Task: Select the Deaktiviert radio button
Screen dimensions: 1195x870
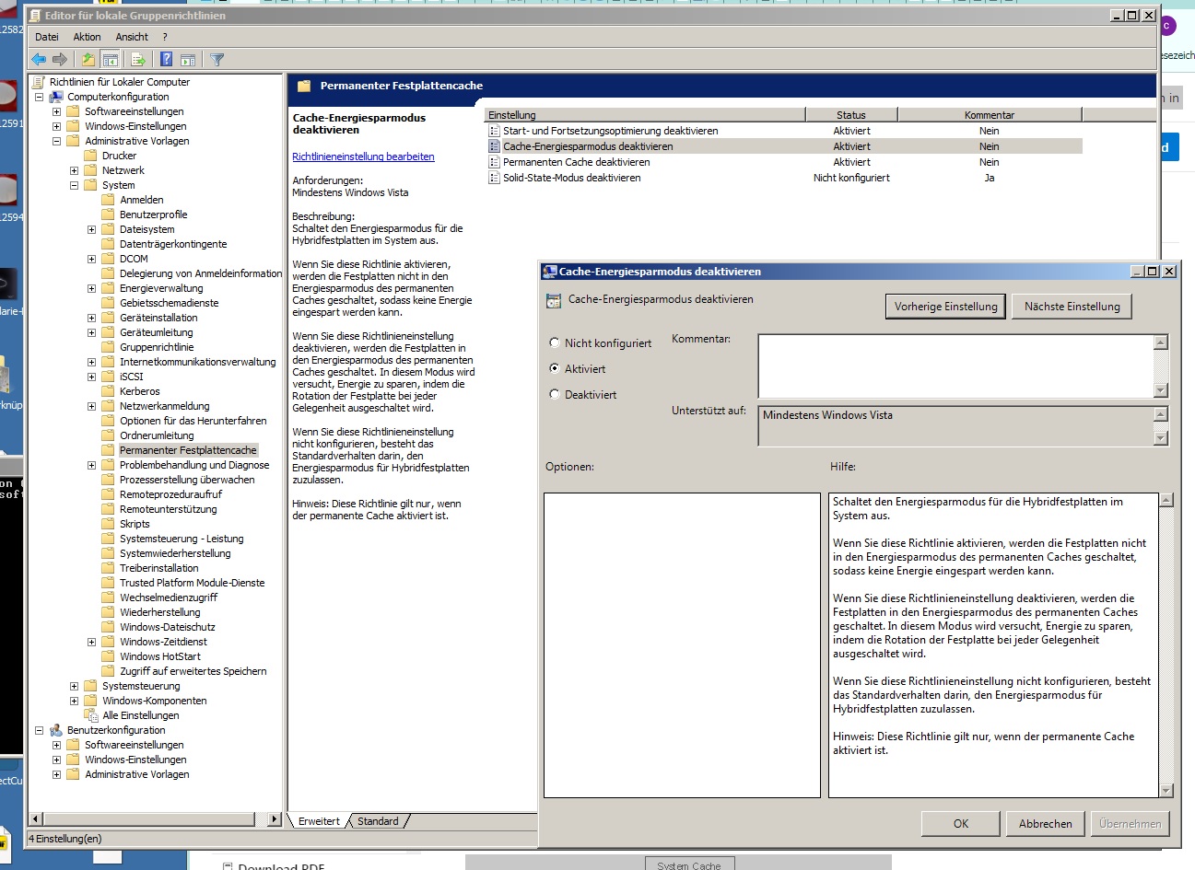Action: [x=555, y=394]
